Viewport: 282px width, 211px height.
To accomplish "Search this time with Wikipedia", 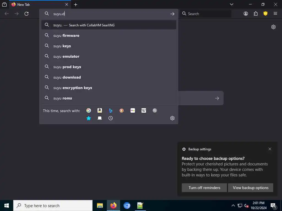I will pos(144,110).
